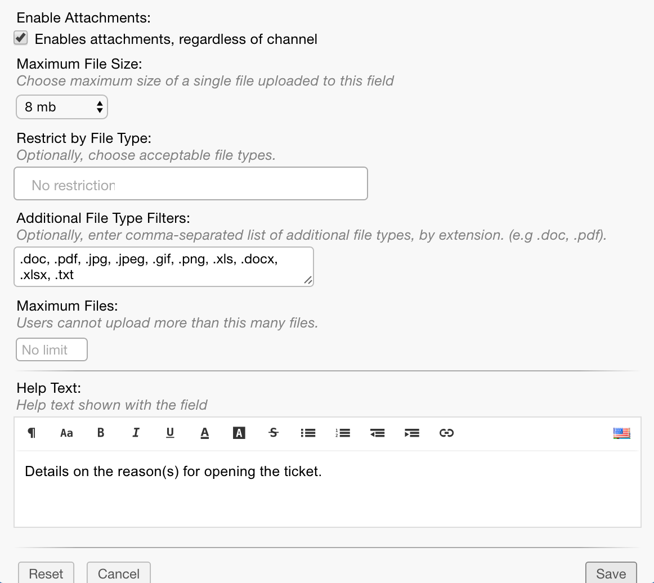Open the text background color picker
The height and width of the screenshot is (583, 654).
(x=239, y=433)
